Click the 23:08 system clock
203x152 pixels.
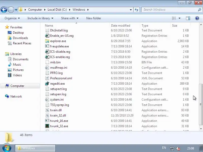click(191, 148)
